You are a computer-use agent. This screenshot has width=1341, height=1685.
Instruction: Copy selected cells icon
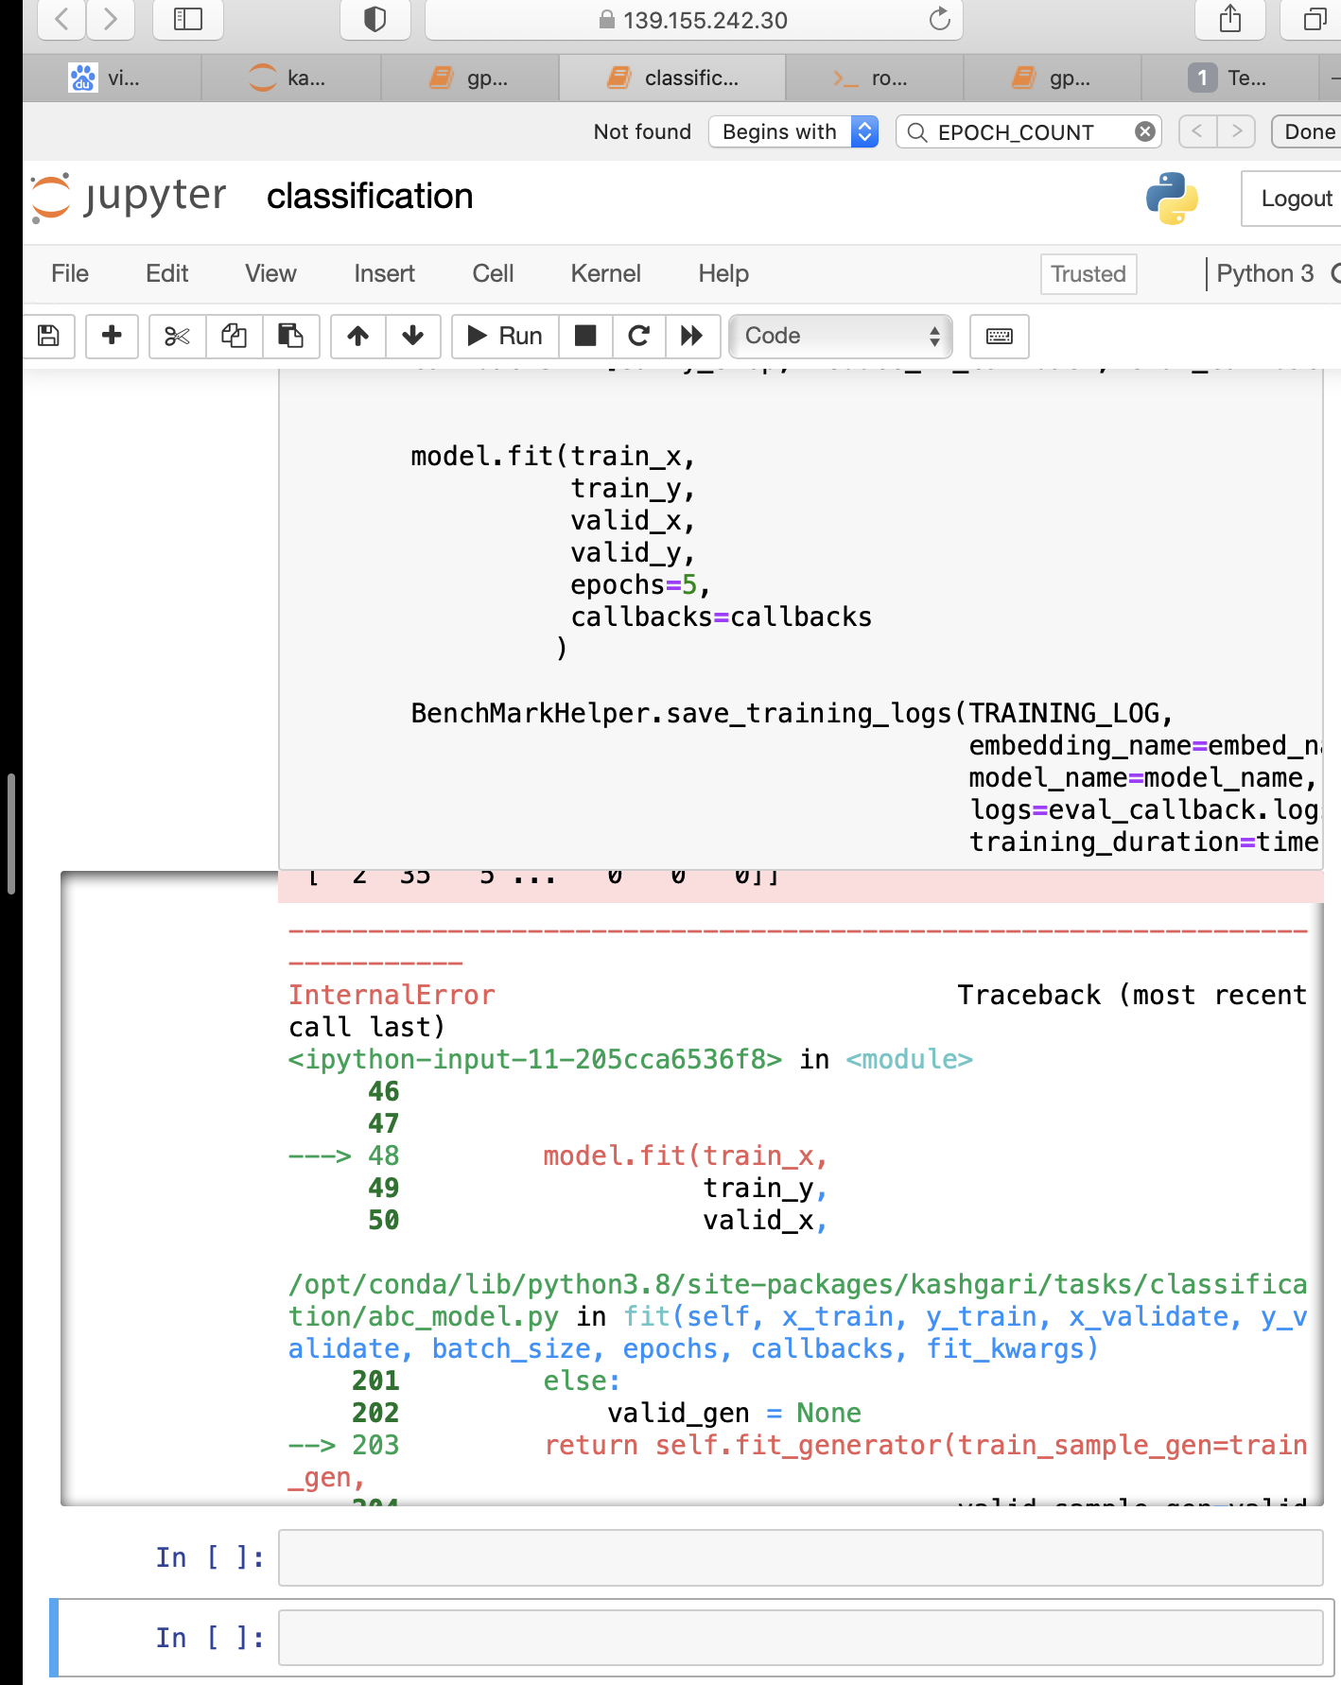pos(234,336)
